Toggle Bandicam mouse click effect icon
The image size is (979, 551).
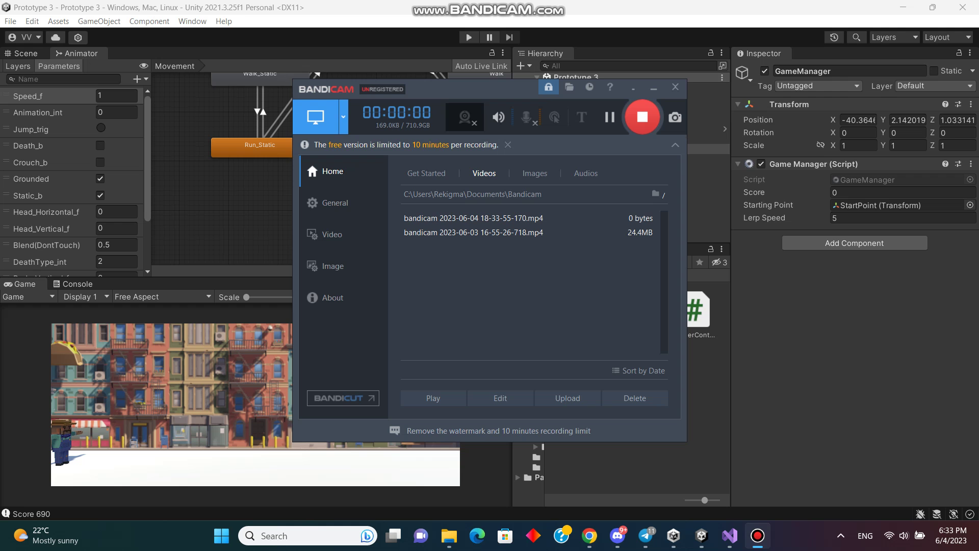coord(554,118)
